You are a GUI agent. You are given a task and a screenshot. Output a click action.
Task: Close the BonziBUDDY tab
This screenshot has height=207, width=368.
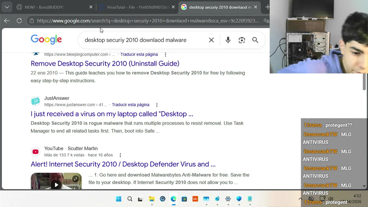pos(91,7)
